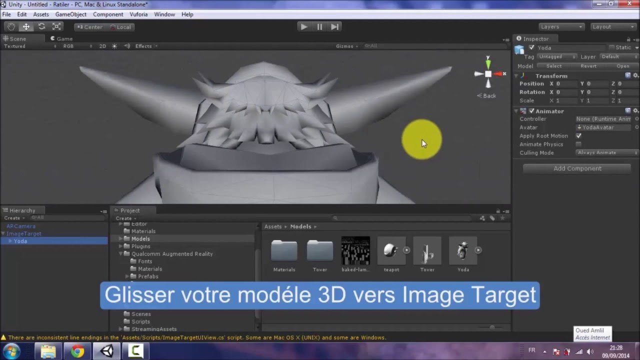Open the Layers dropdown in toolbar
This screenshot has width=640, height=360.
tap(561, 27)
